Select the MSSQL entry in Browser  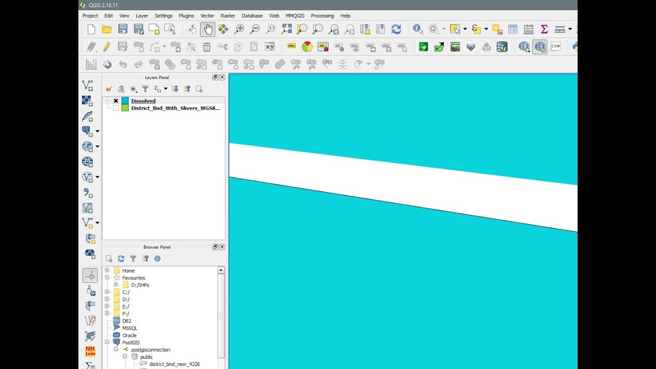pos(130,328)
